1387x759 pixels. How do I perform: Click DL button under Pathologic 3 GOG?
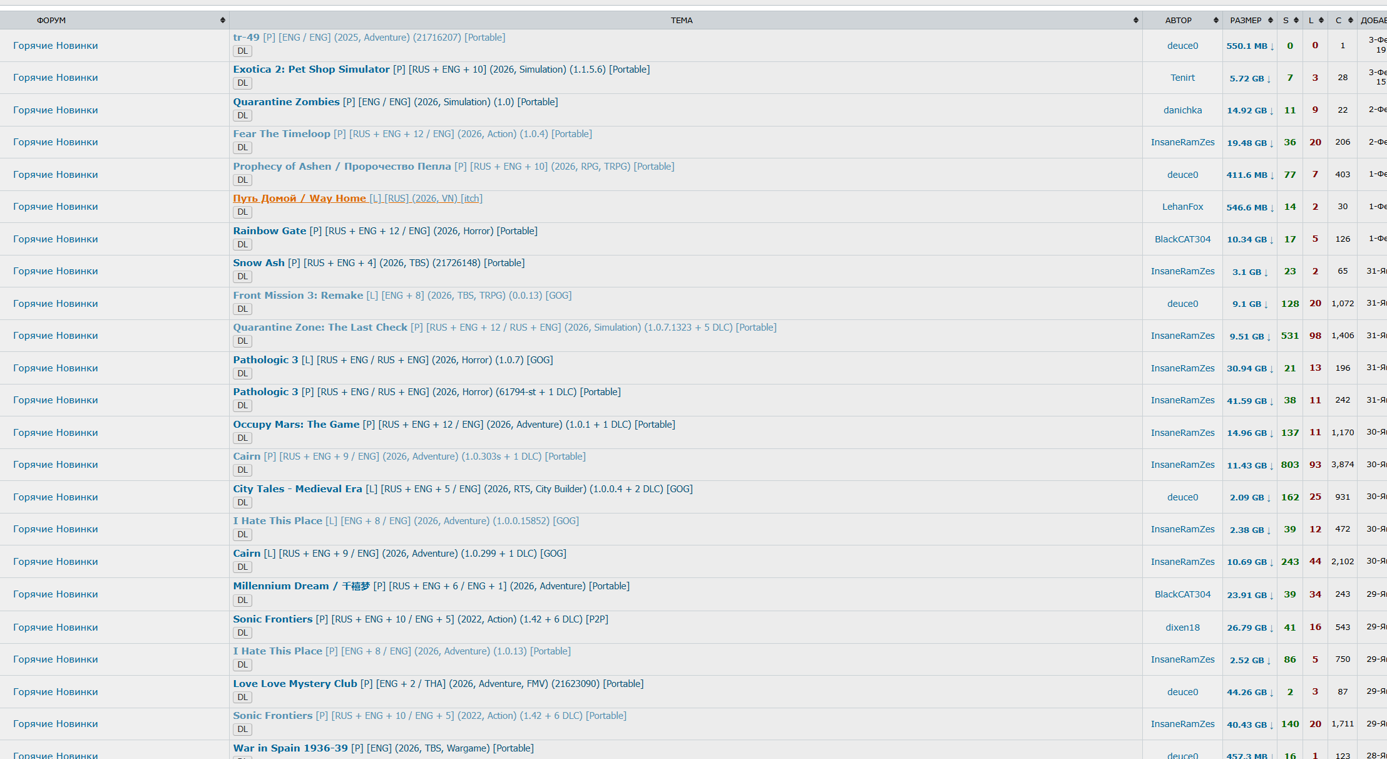pyautogui.click(x=242, y=373)
